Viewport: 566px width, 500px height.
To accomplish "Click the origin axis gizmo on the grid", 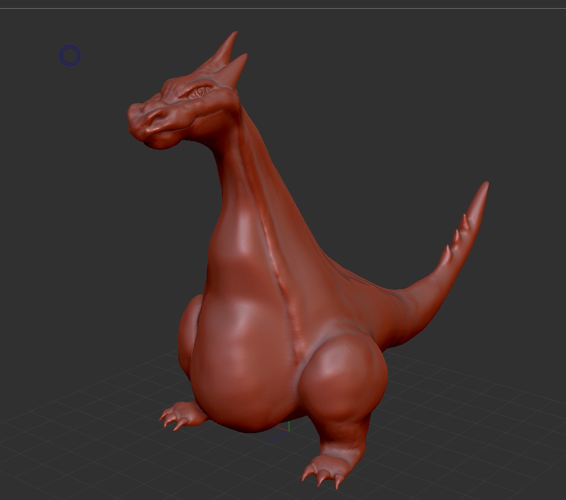I will click(281, 432).
